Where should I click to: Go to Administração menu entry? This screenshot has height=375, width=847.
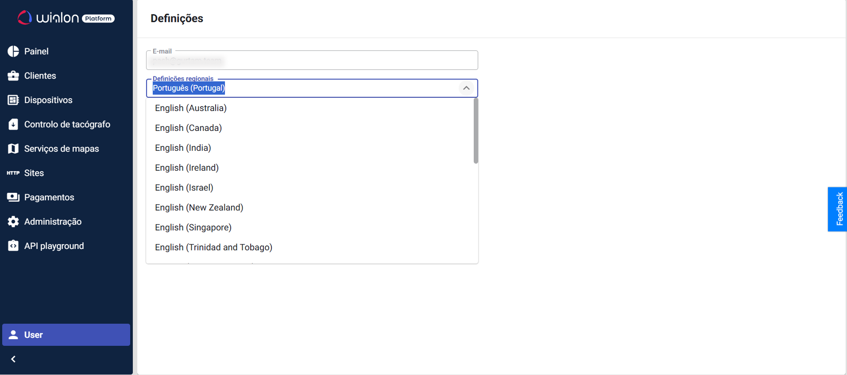[x=53, y=222]
